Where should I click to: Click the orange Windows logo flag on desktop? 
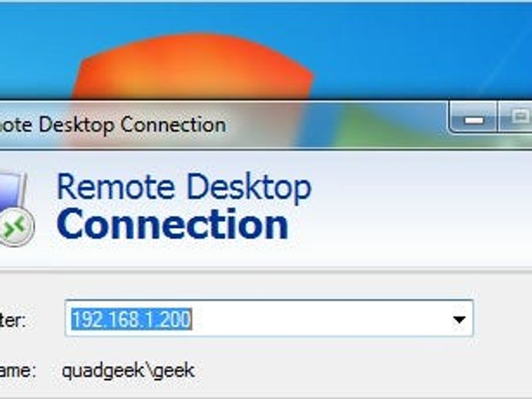coord(192,66)
